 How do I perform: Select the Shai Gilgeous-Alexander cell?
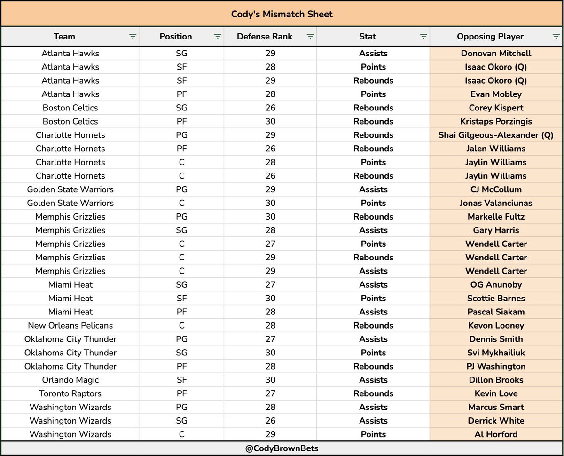click(x=496, y=135)
